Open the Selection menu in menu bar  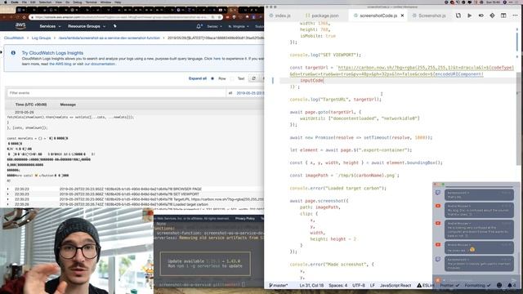(45, 2)
